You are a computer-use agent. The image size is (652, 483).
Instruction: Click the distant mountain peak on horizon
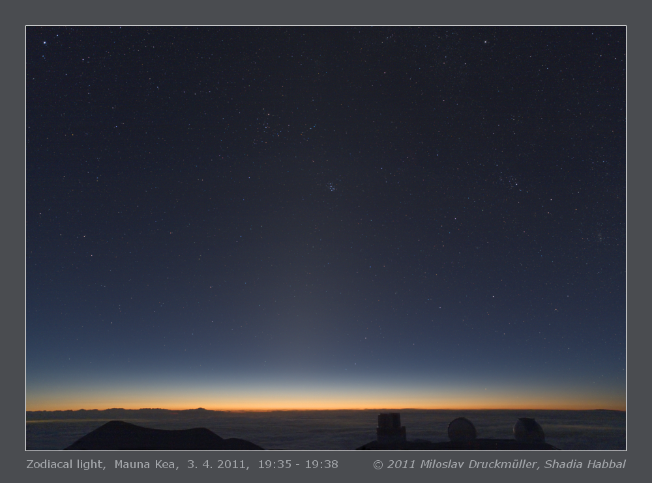pos(199,409)
